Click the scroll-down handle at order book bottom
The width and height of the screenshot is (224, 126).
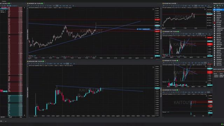24,115
